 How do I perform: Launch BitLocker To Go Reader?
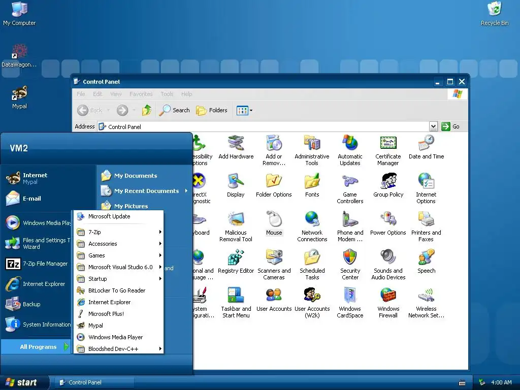click(119, 290)
